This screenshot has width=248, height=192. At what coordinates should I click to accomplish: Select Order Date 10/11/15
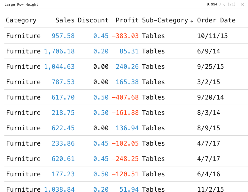point(212,36)
